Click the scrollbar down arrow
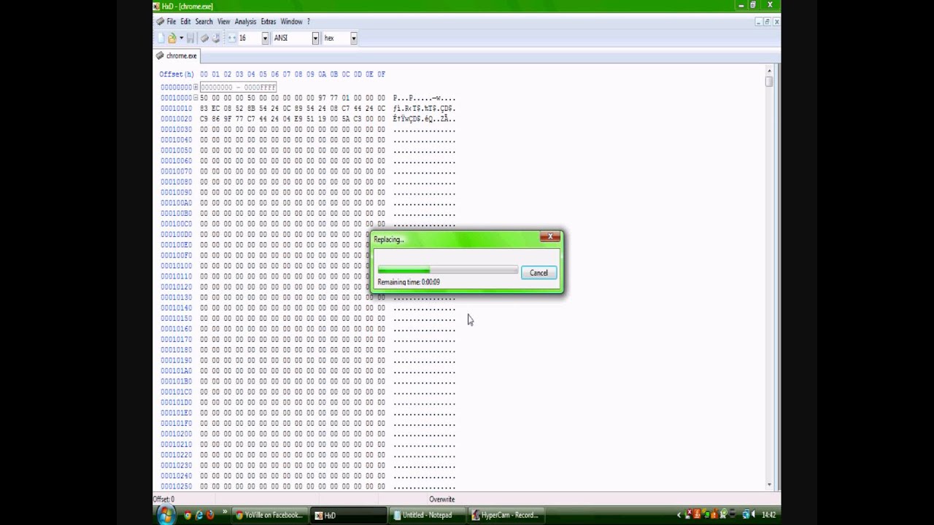The height and width of the screenshot is (525, 934). (769, 485)
